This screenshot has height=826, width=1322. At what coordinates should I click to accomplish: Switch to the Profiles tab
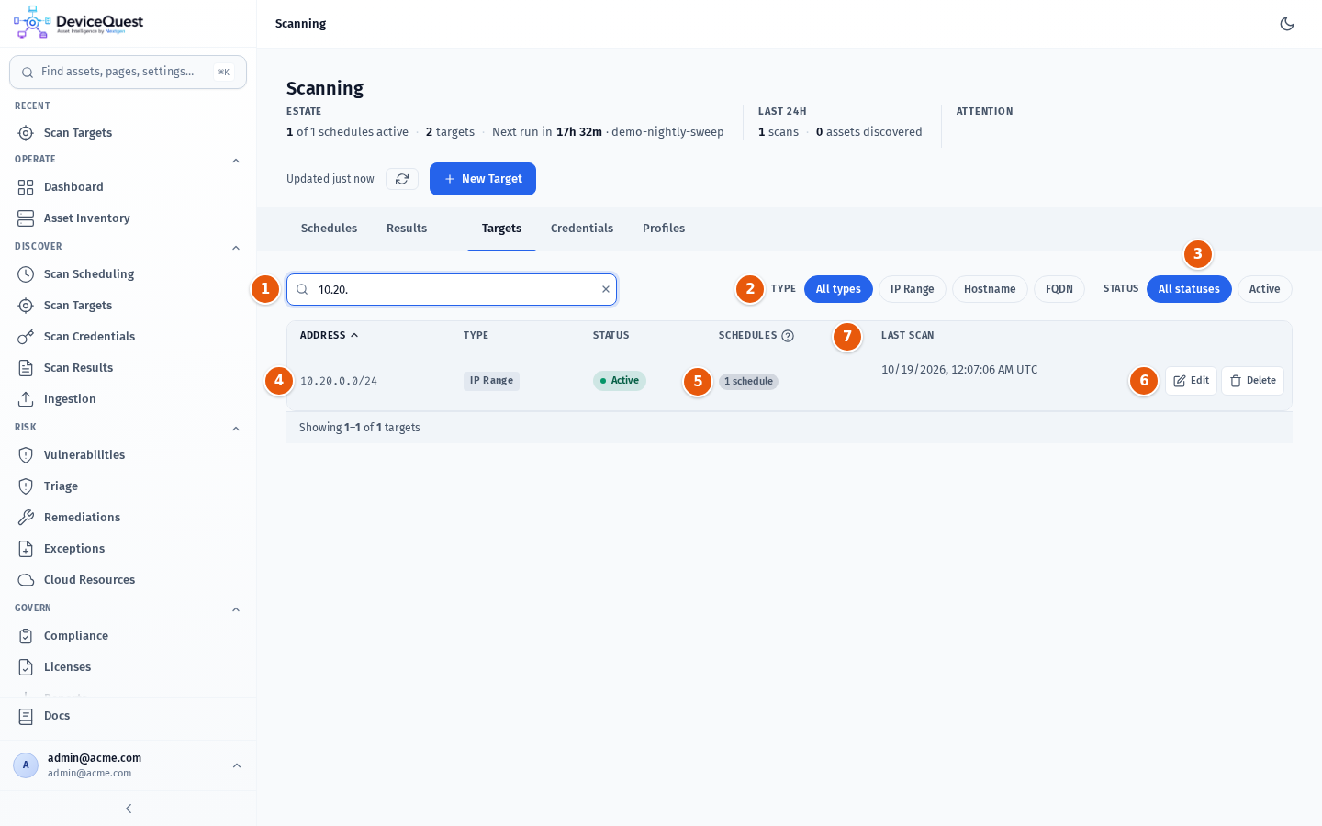[x=664, y=229]
